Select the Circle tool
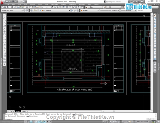This screenshot has height=123, width=160. click(4, 31)
